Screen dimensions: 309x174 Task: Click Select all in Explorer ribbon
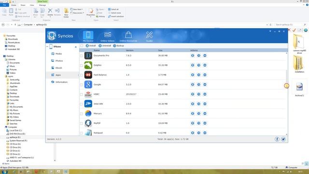pyautogui.click(x=113, y=9)
